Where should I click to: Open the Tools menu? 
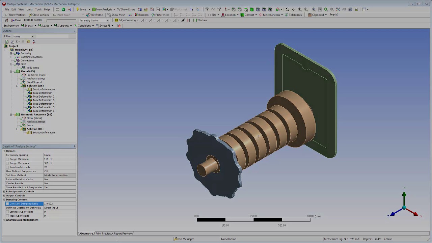click(38, 9)
